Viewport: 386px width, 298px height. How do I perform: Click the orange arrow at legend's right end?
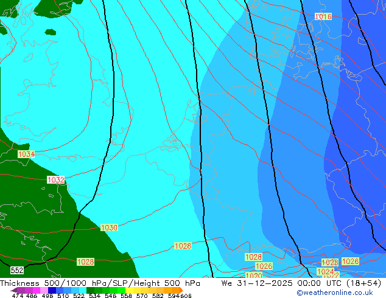pyautogui.click(x=181, y=290)
